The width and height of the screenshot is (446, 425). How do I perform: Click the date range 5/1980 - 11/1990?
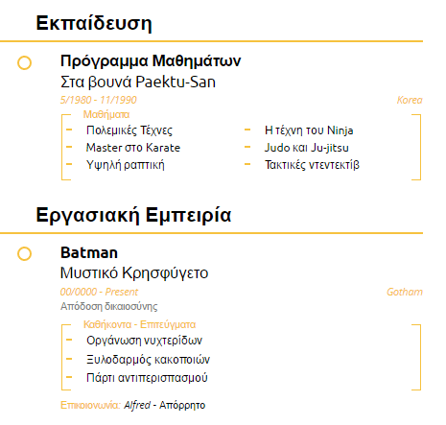pyautogui.click(x=99, y=100)
